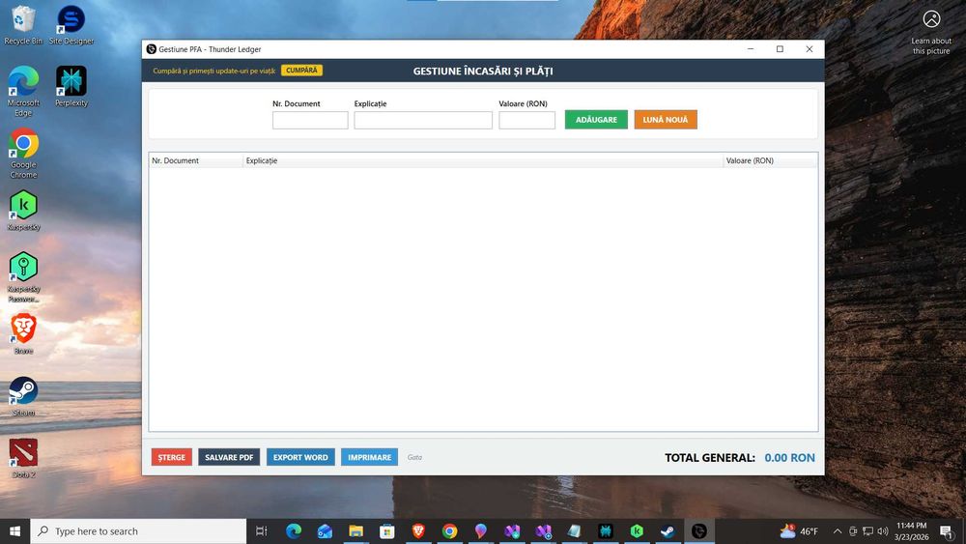The height and width of the screenshot is (544, 966).
Task: Open Site Designer desktop icon
Action: [x=71, y=25]
